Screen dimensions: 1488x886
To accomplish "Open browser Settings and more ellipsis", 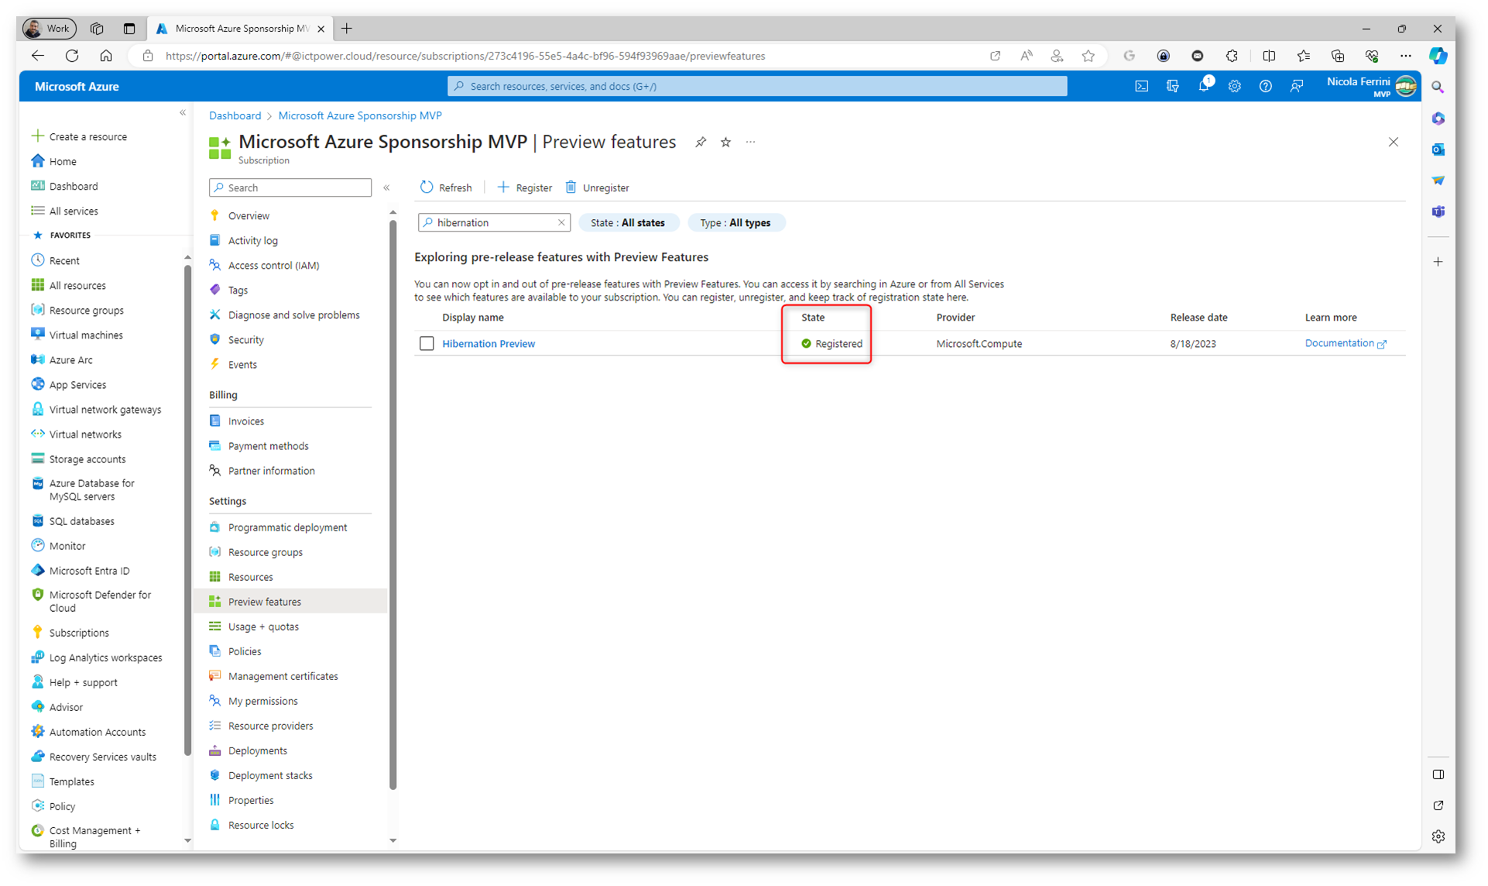I will pyautogui.click(x=1405, y=56).
